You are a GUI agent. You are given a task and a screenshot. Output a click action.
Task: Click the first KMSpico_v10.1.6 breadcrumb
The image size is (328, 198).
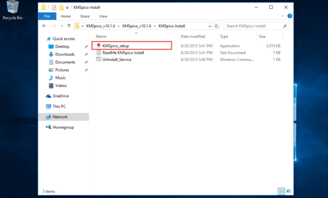[x=101, y=26]
